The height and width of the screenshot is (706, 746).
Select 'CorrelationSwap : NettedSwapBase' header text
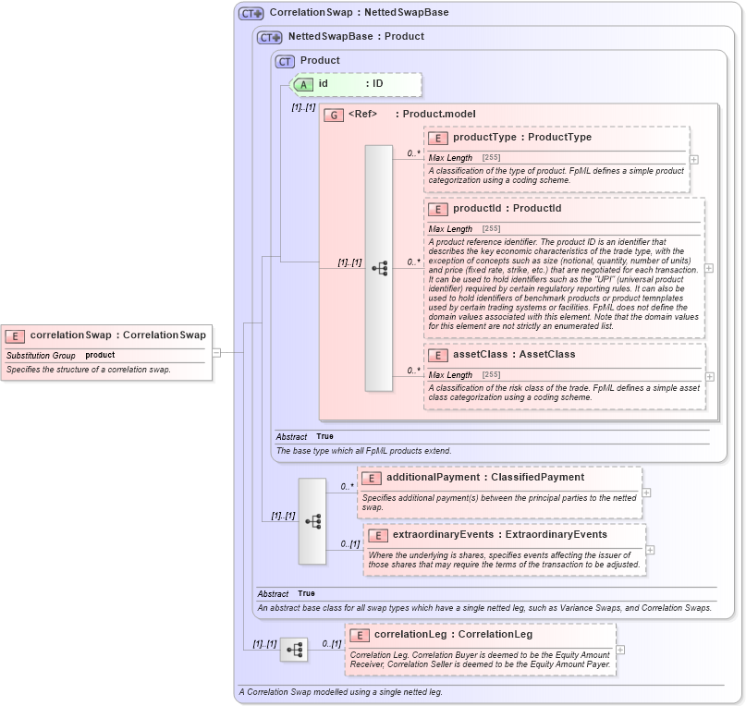tap(360, 12)
